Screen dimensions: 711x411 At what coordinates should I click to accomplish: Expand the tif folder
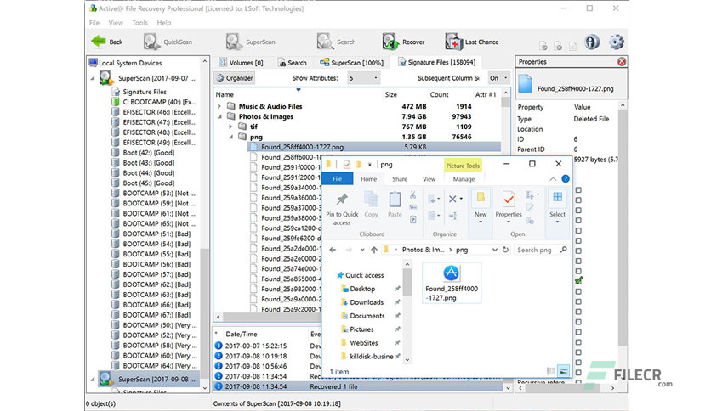click(x=230, y=127)
